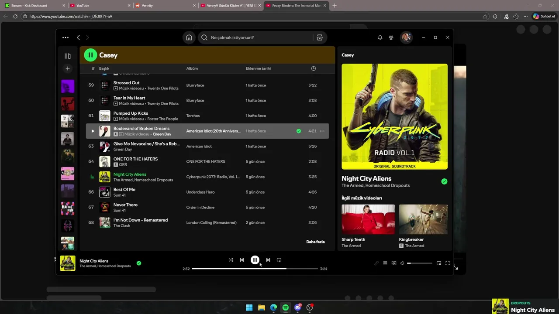Image resolution: width=559 pixels, height=314 pixels.
Task: Adjust the Spotify volume slider
Action: 420,263
